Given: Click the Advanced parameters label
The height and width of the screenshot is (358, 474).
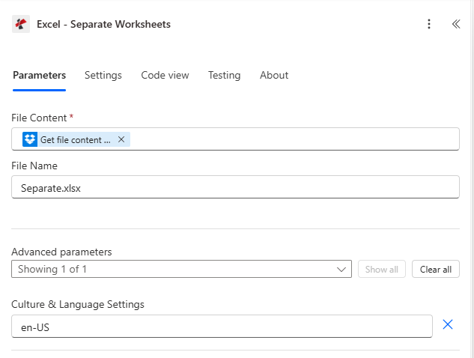Looking at the screenshot, I should tap(61, 252).
